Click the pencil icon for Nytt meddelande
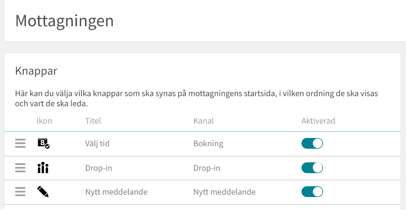 43,192
